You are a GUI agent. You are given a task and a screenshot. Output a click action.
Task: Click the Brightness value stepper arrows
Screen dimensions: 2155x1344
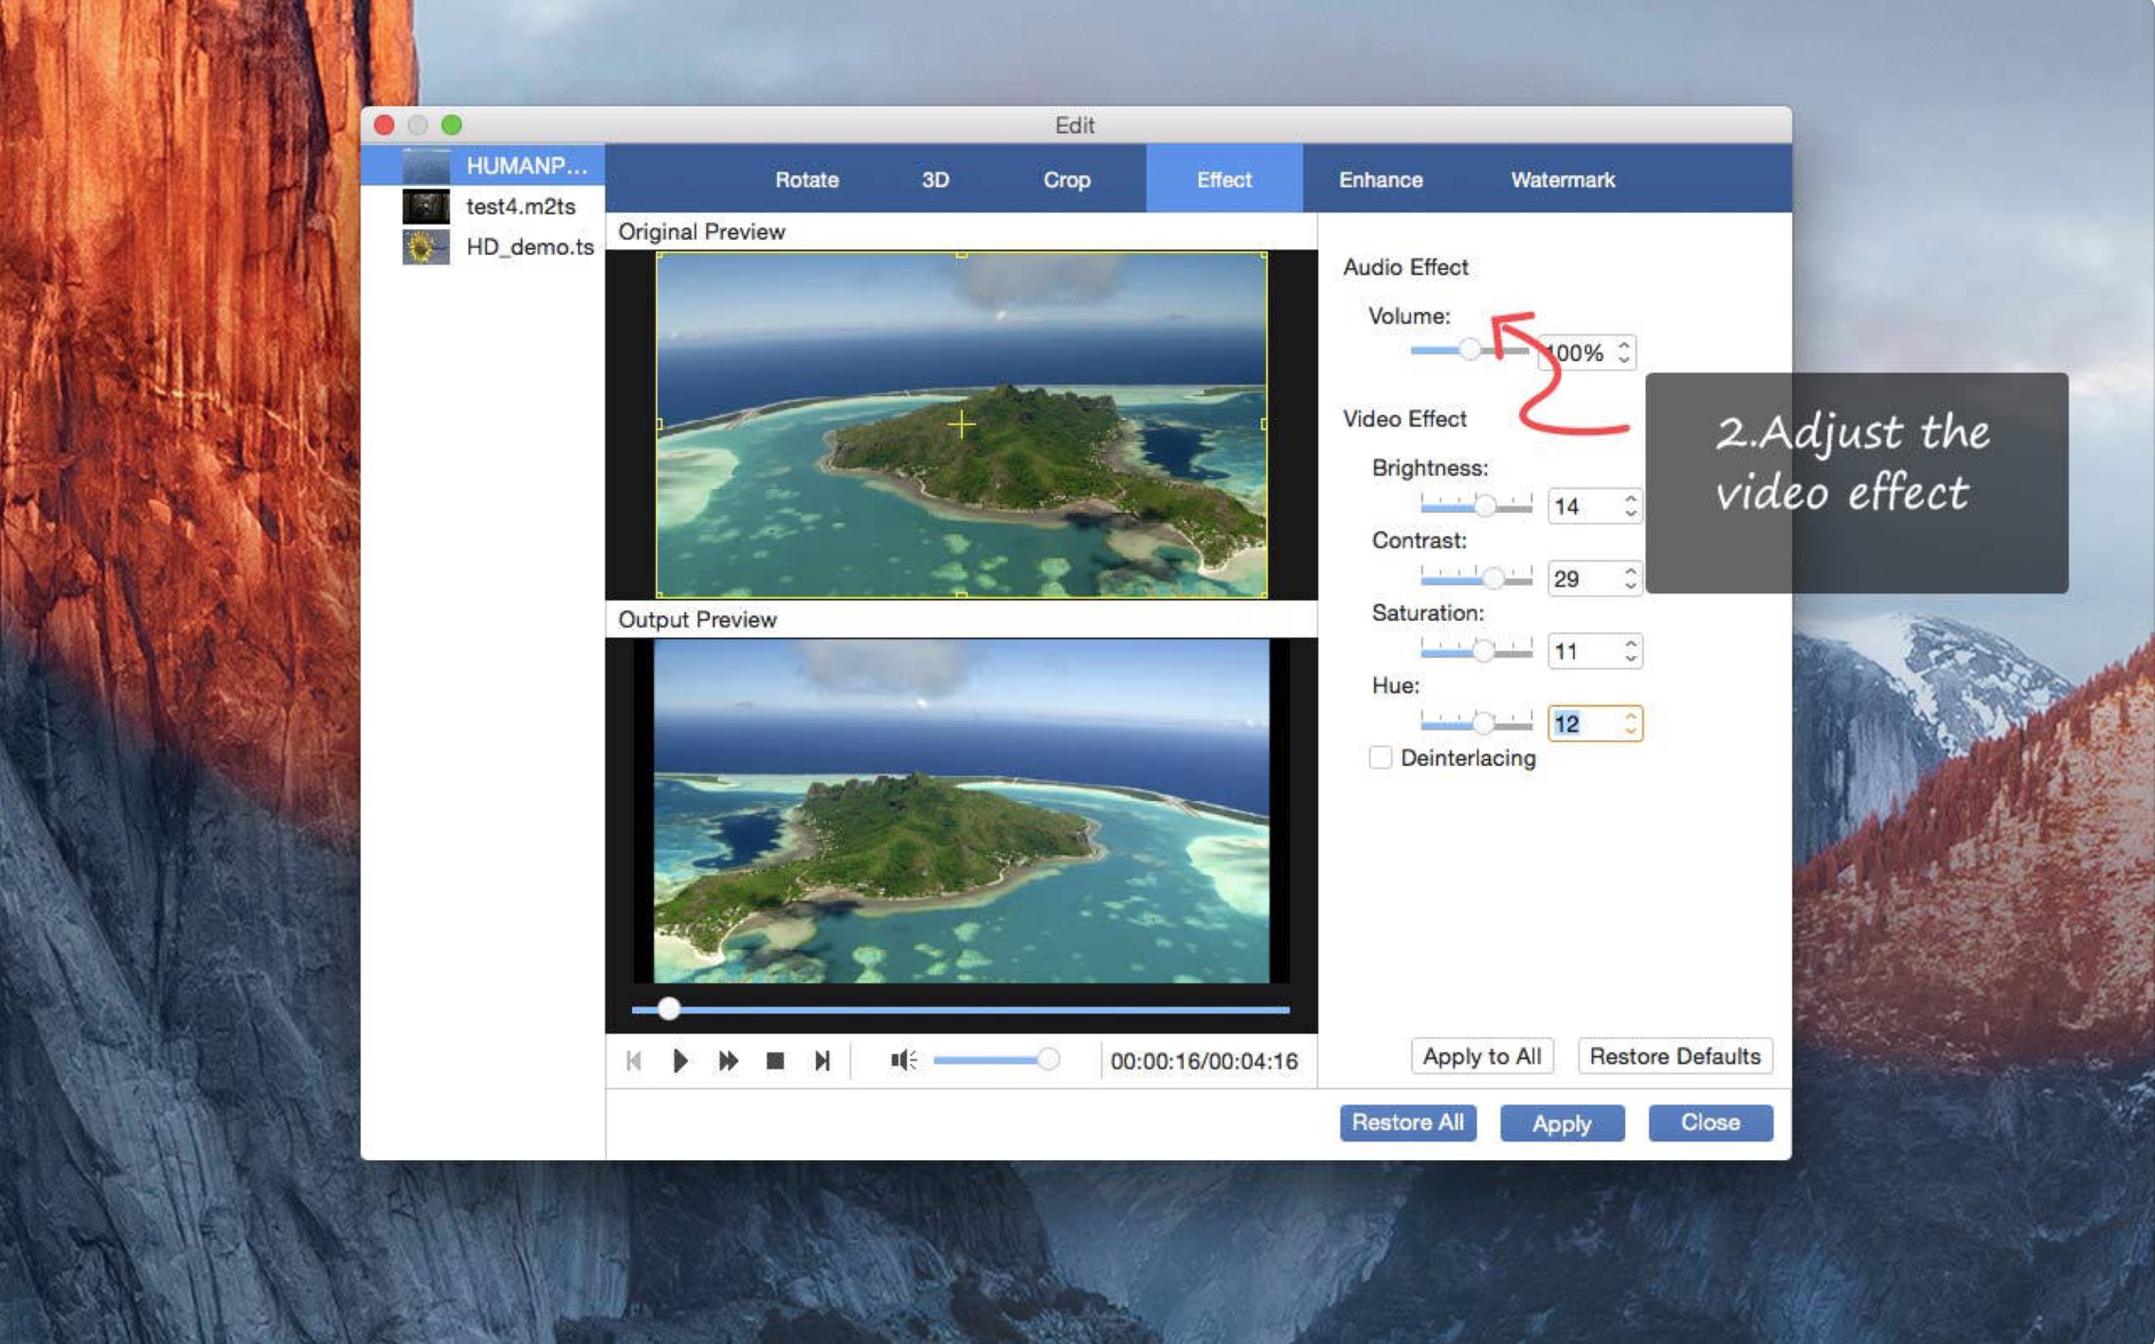(1630, 505)
